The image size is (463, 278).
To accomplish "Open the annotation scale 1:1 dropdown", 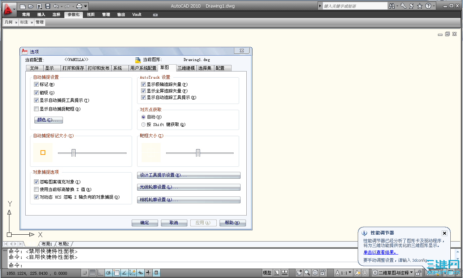I will [x=350, y=273].
